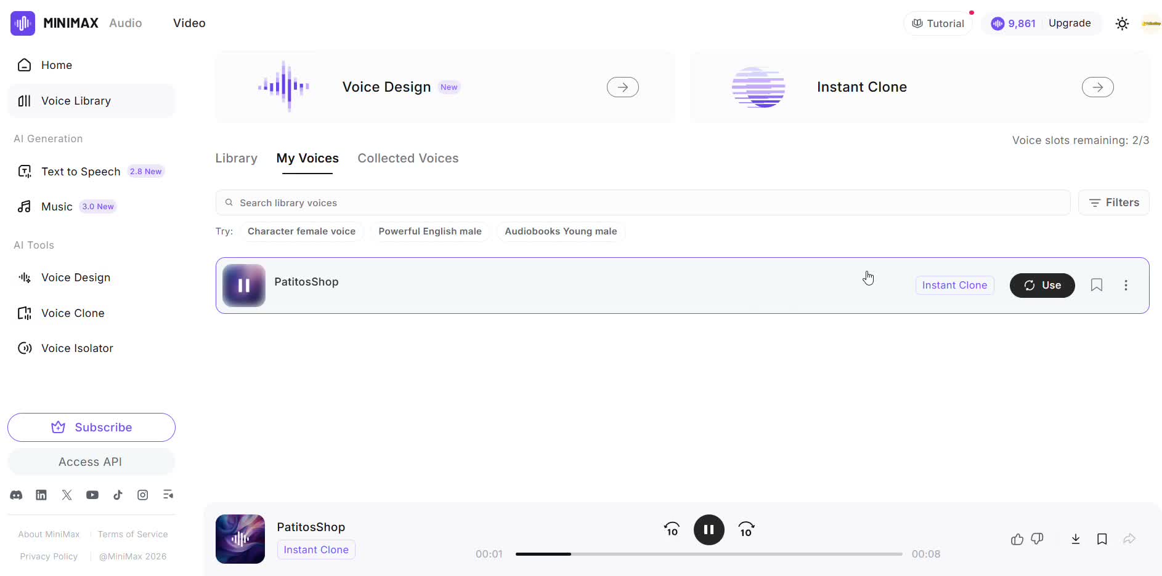The height and width of the screenshot is (576, 1162).
Task: Bookmark the track in the bottom player
Action: (1102, 539)
